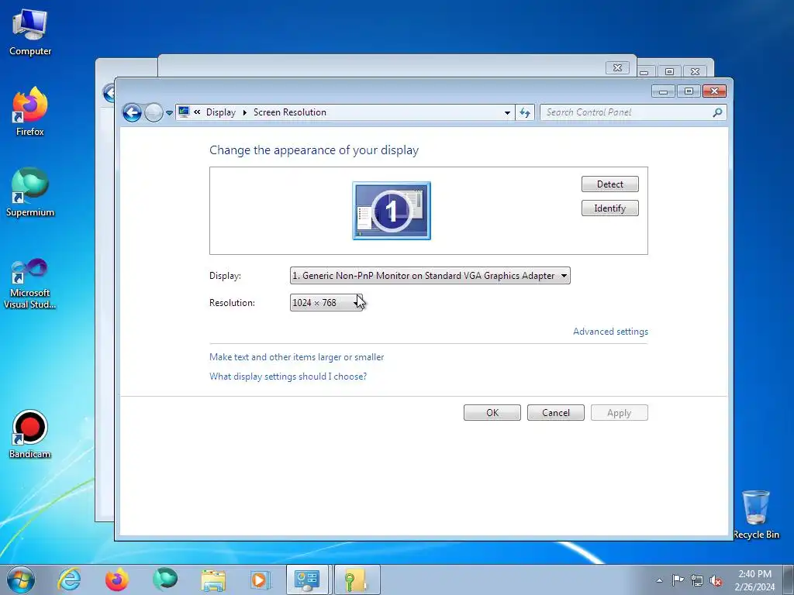794x595 pixels.
Task: Click the Cancel button
Action: point(555,413)
